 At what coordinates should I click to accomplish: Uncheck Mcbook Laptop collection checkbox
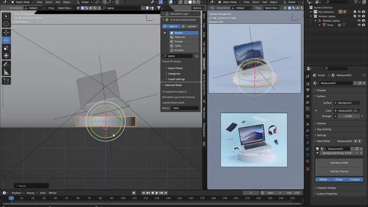[x=355, y=16]
